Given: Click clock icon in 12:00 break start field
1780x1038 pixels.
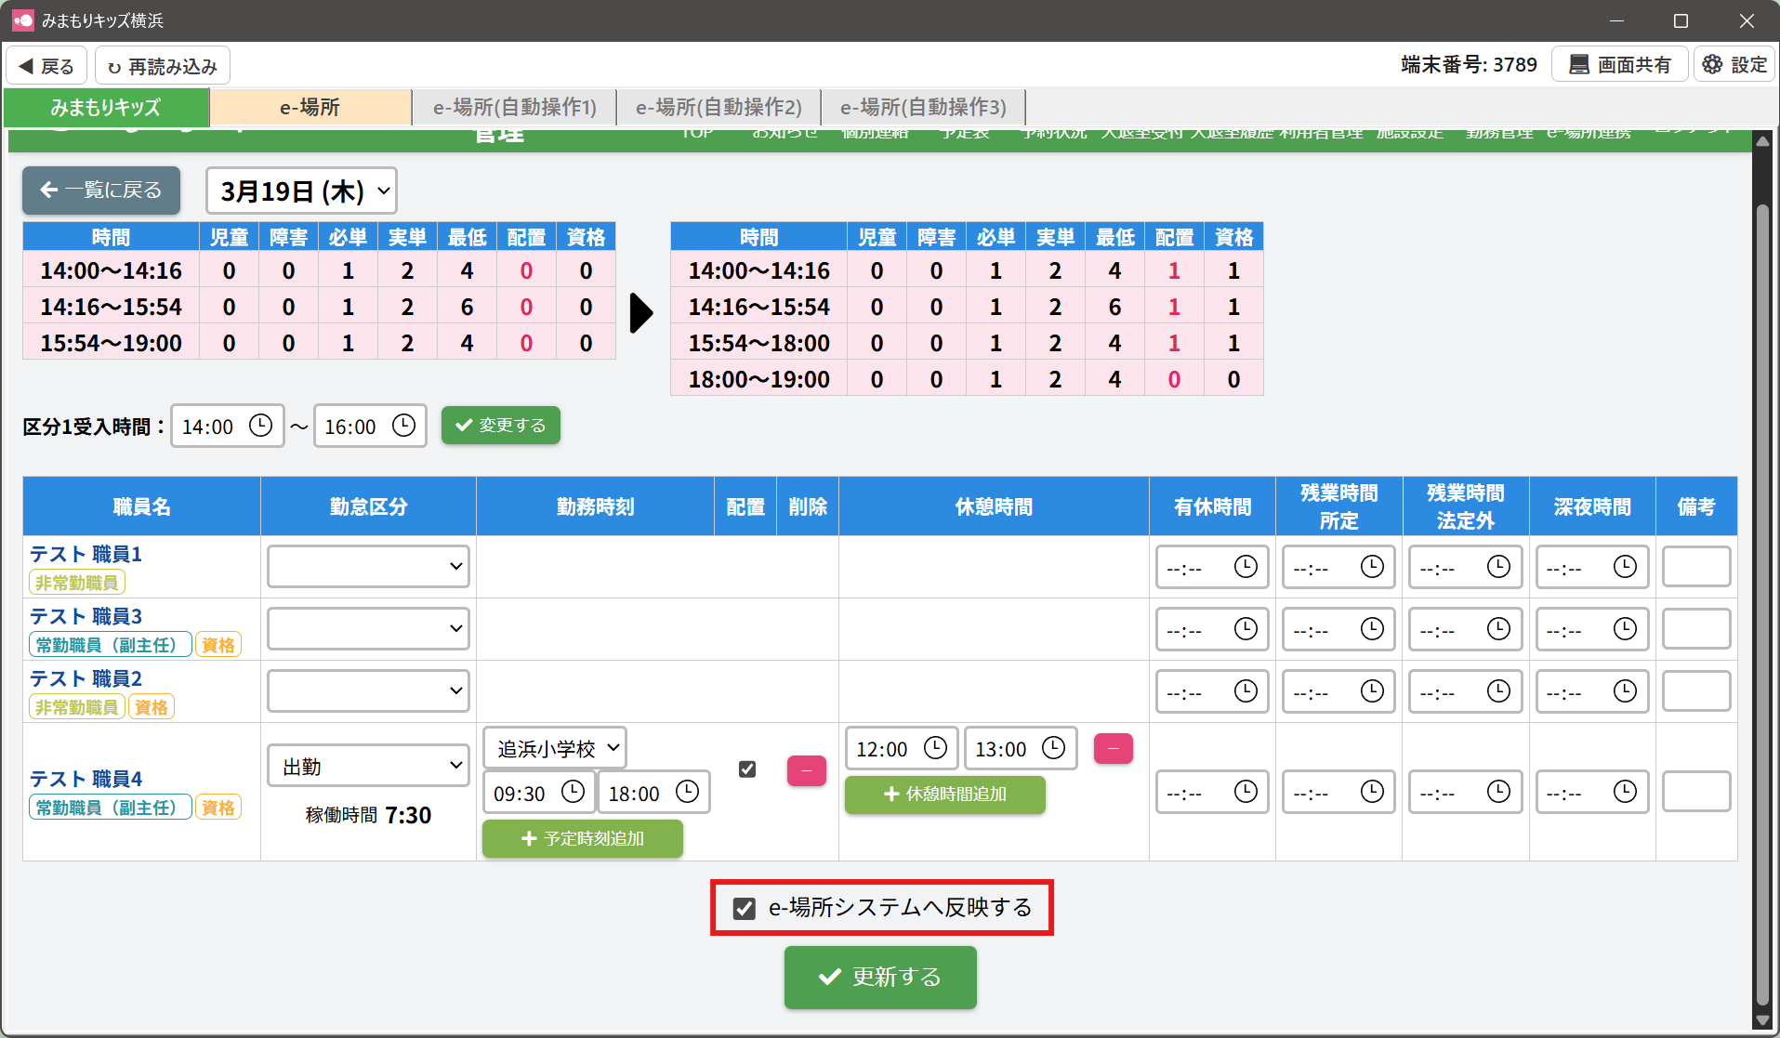Looking at the screenshot, I should (x=935, y=748).
